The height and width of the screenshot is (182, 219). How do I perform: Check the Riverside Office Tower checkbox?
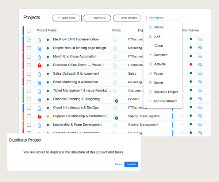click(x=29, y=65)
